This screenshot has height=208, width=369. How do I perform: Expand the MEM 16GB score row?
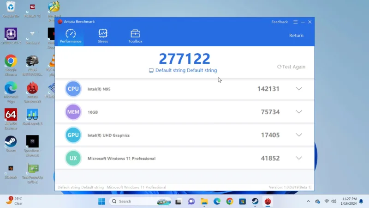[x=298, y=112]
